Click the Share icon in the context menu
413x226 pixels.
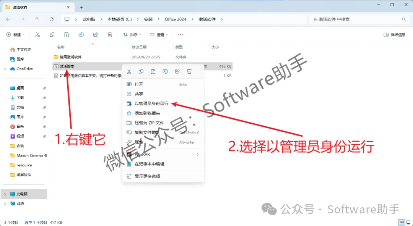pos(177,71)
